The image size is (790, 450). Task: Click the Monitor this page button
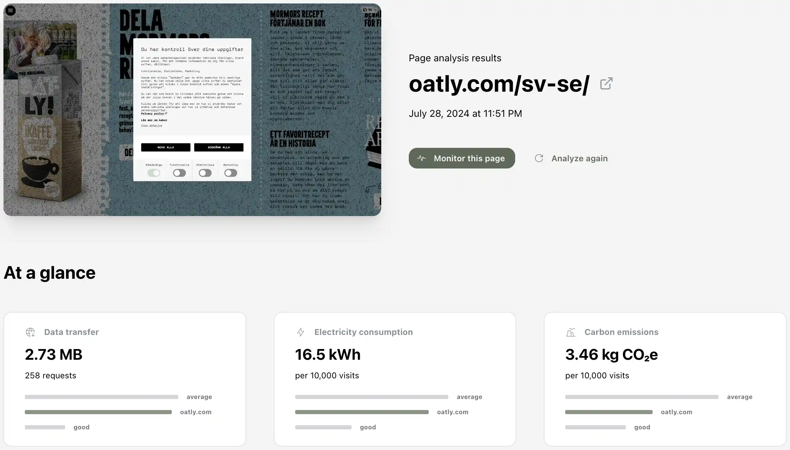[462, 158]
